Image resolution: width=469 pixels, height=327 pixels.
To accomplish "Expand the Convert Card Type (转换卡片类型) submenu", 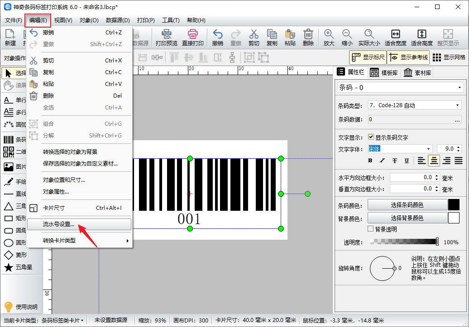I will pyautogui.click(x=79, y=241).
